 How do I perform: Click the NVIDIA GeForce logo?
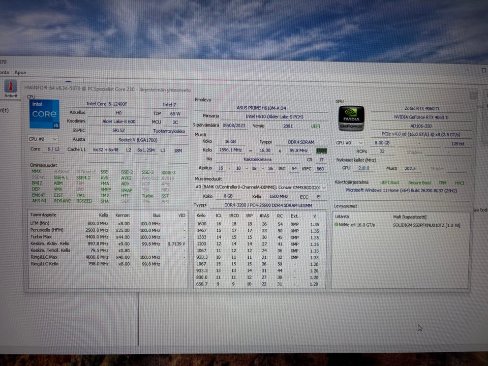click(351, 118)
